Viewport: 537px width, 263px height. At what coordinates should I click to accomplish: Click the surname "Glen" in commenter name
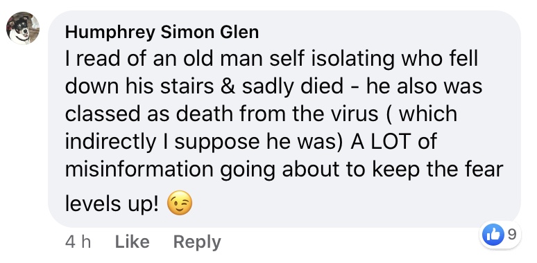(239, 33)
